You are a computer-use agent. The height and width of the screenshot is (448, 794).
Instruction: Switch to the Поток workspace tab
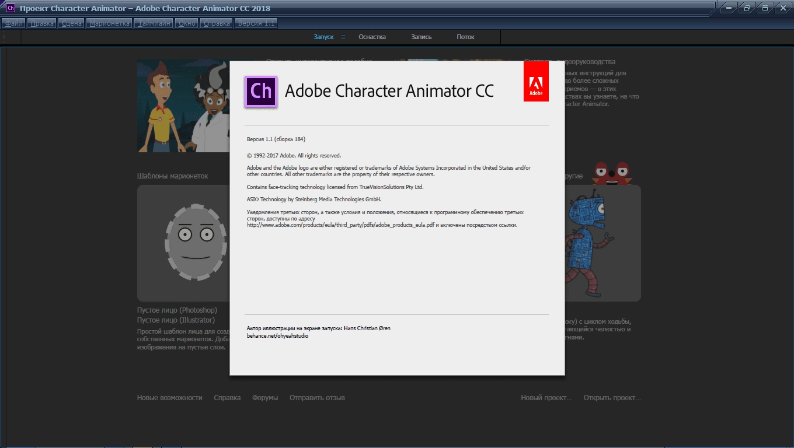465,37
